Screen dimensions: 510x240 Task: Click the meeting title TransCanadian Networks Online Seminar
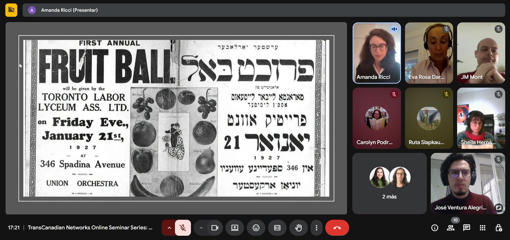click(90, 228)
